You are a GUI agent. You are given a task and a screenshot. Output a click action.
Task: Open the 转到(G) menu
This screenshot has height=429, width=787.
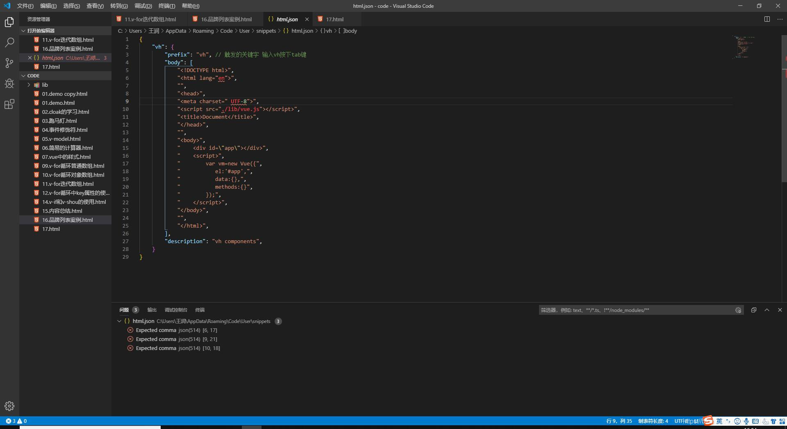[x=119, y=6]
